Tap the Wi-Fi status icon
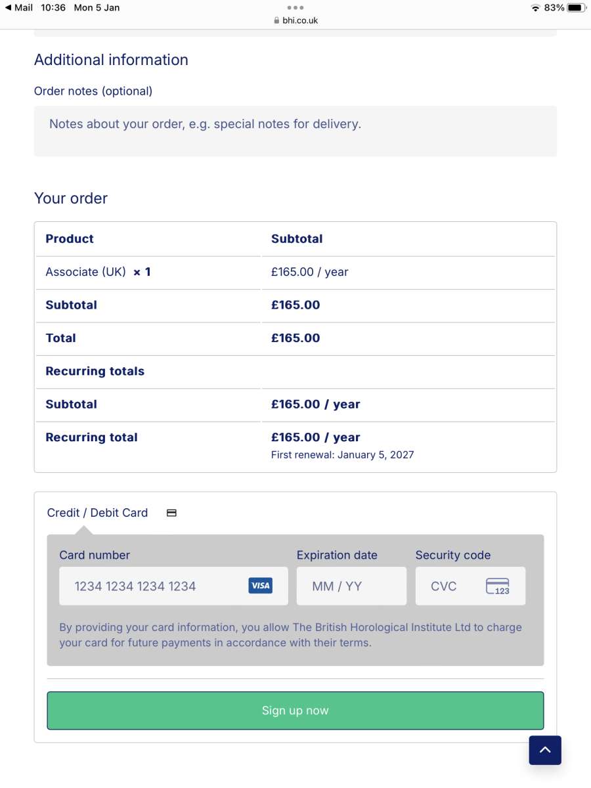 tap(535, 8)
